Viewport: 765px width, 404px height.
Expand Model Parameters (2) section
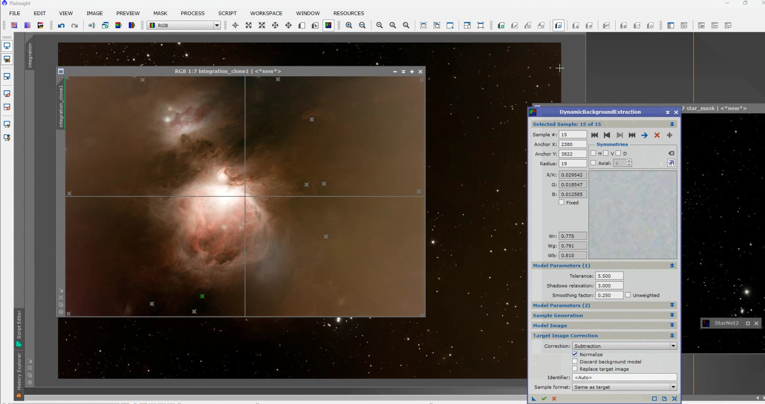click(x=672, y=305)
